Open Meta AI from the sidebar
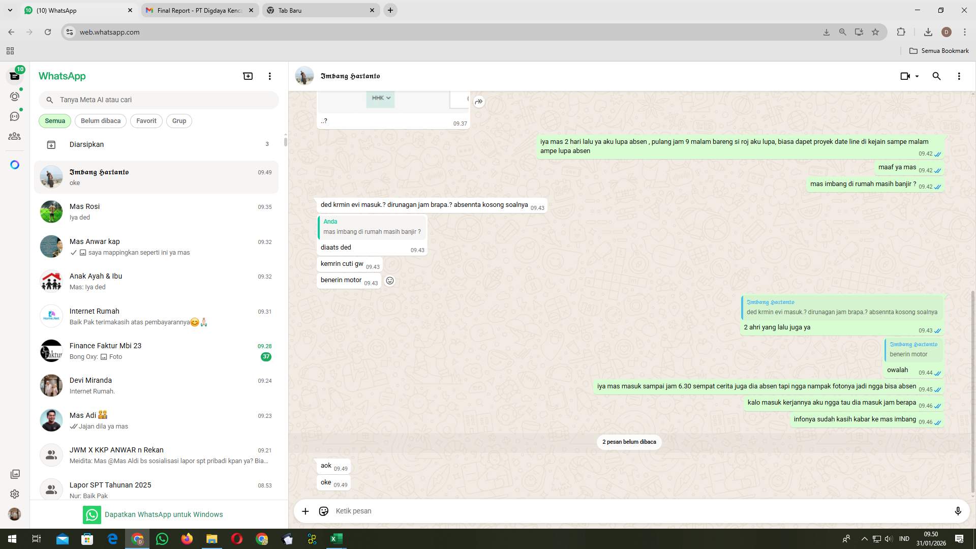This screenshot has height=549, width=976. (15, 165)
